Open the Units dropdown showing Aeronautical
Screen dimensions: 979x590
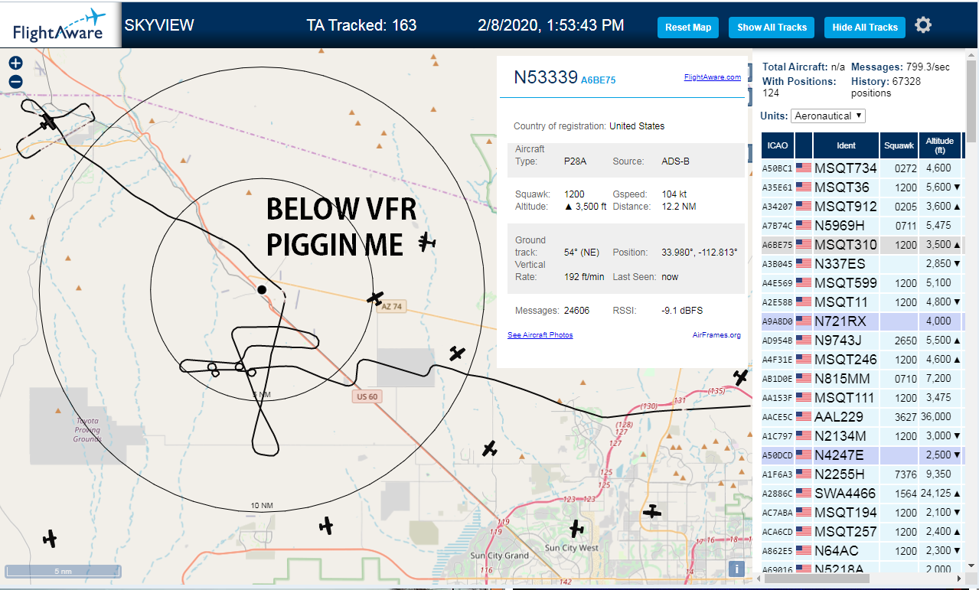pos(828,116)
